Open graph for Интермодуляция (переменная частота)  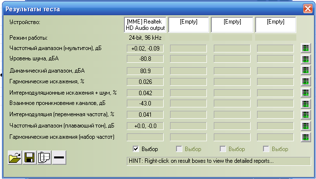tap(306, 115)
